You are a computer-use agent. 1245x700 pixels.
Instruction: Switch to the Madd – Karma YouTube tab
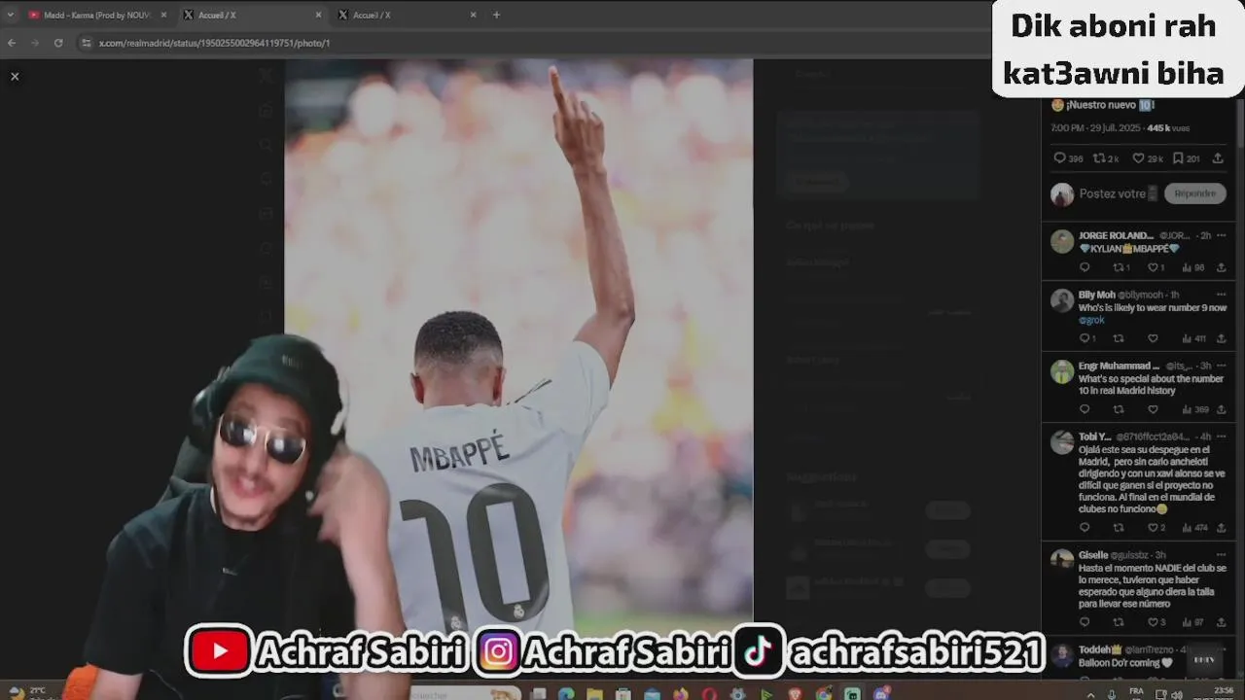tap(95, 15)
